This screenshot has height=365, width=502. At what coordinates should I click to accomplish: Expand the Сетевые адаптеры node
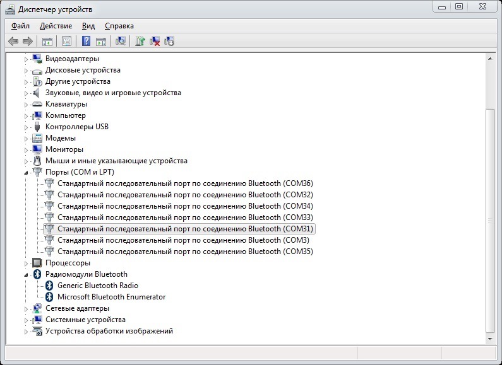[27, 309]
